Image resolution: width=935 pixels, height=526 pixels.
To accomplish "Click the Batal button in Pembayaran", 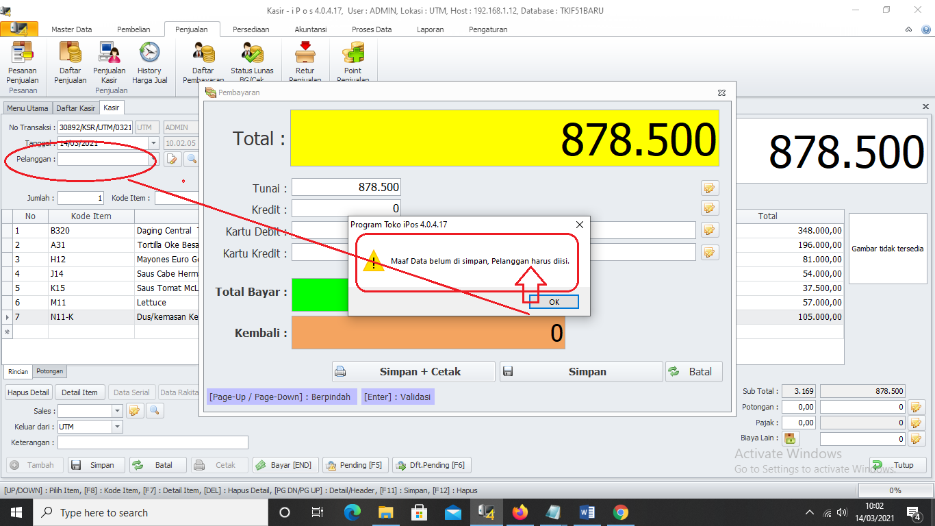I will 693,372.
